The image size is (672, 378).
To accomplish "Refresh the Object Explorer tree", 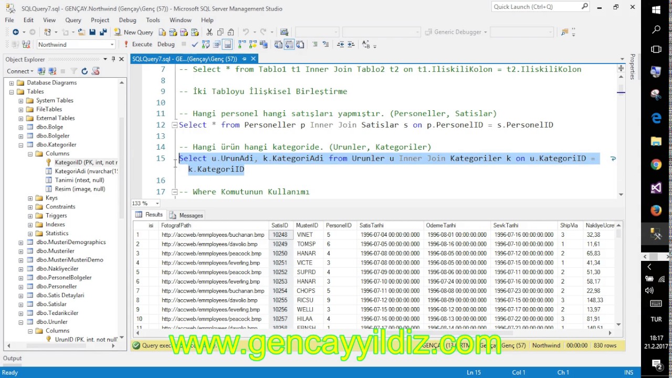I will [x=85, y=71].
